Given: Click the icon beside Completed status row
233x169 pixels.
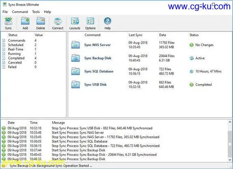Looking at the screenshot, I should coord(4,58).
